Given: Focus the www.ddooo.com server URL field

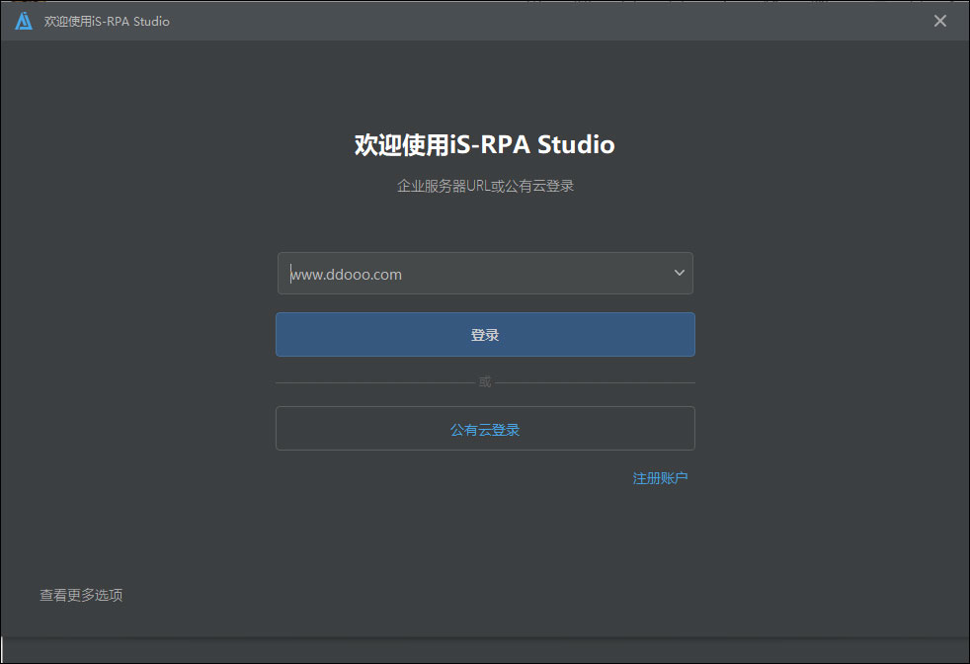Looking at the screenshot, I should [x=485, y=273].
